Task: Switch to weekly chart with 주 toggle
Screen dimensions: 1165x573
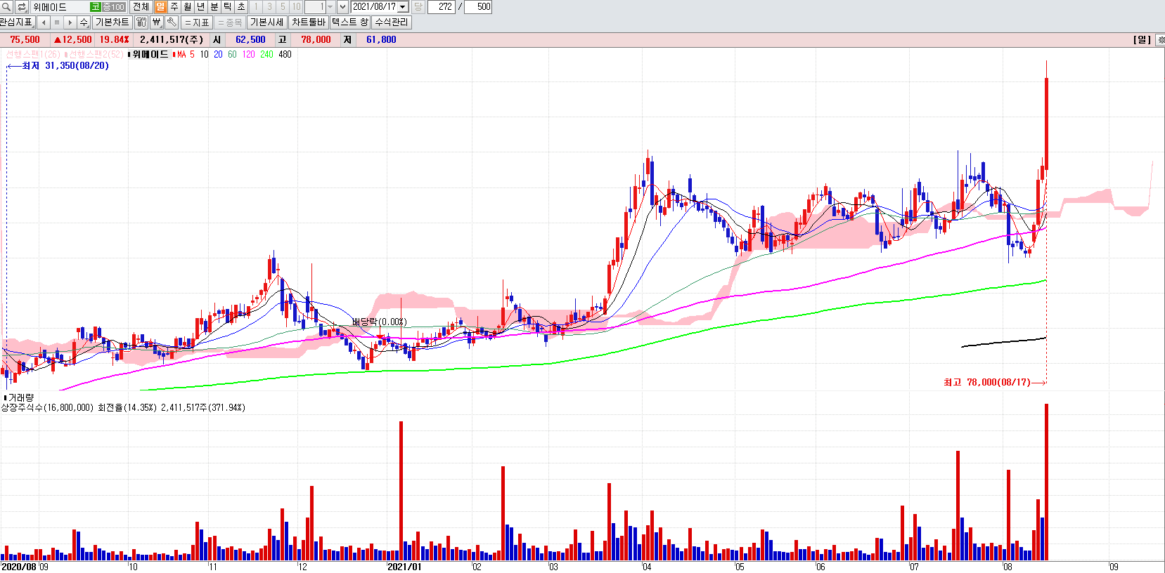Action: point(174,7)
